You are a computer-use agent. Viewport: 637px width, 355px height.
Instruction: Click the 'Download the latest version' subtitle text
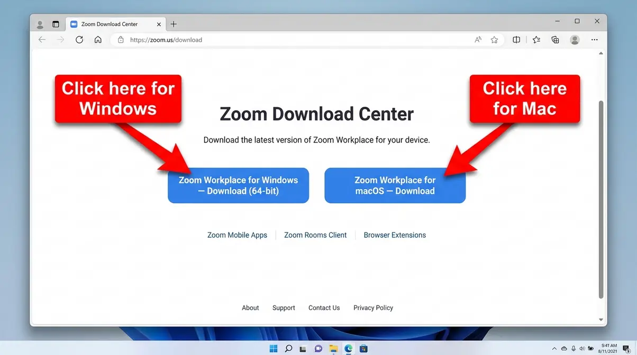tap(316, 141)
